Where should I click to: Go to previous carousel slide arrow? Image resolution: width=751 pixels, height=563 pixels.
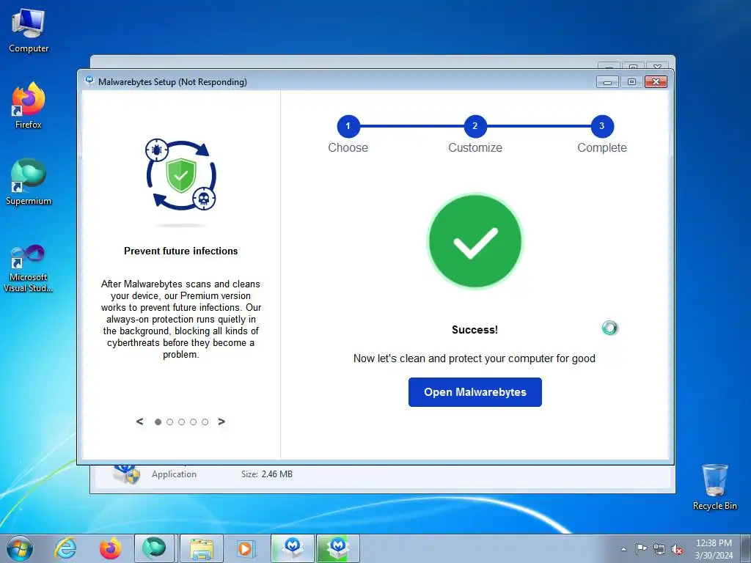(x=139, y=422)
